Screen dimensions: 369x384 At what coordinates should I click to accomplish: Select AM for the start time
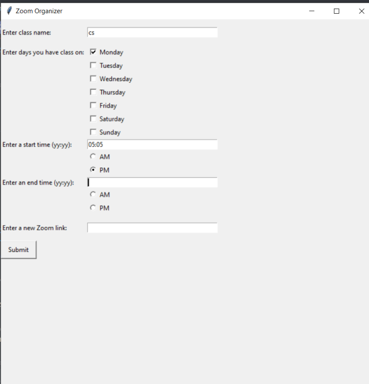(x=93, y=156)
